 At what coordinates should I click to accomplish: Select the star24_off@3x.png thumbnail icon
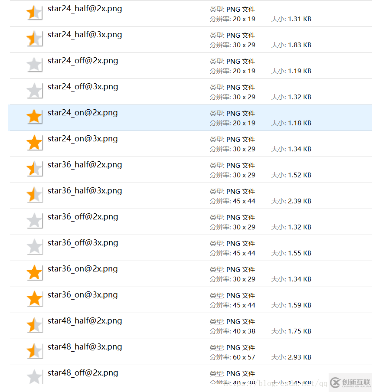[x=34, y=91]
